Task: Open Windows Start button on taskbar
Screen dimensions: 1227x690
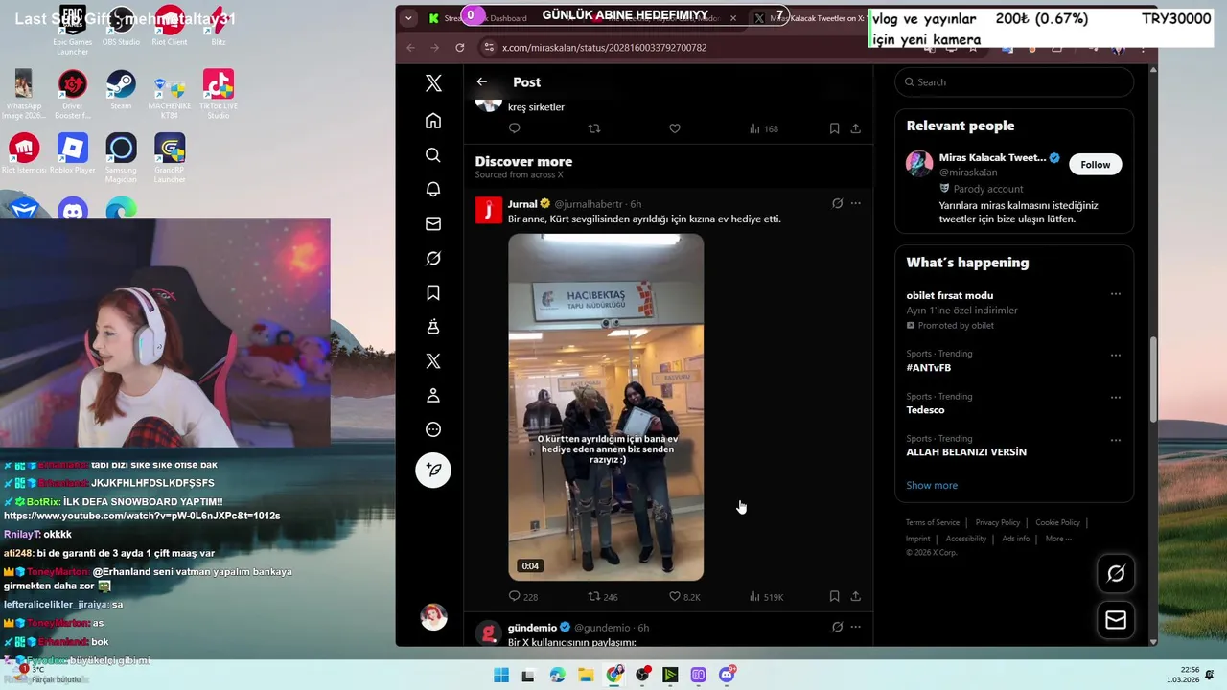Action: click(x=501, y=675)
